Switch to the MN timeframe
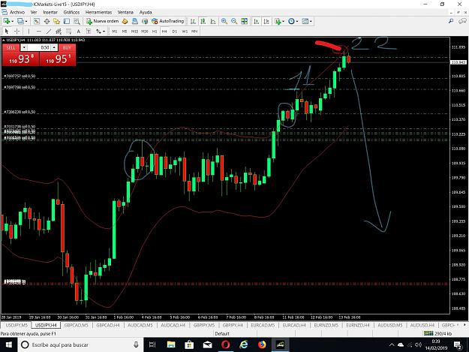The height and width of the screenshot is (352, 469). click(x=194, y=31)
